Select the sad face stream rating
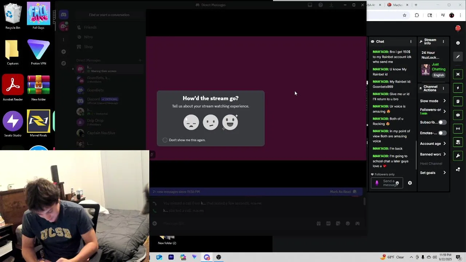The image size is (466, 262). pos(191,122)
